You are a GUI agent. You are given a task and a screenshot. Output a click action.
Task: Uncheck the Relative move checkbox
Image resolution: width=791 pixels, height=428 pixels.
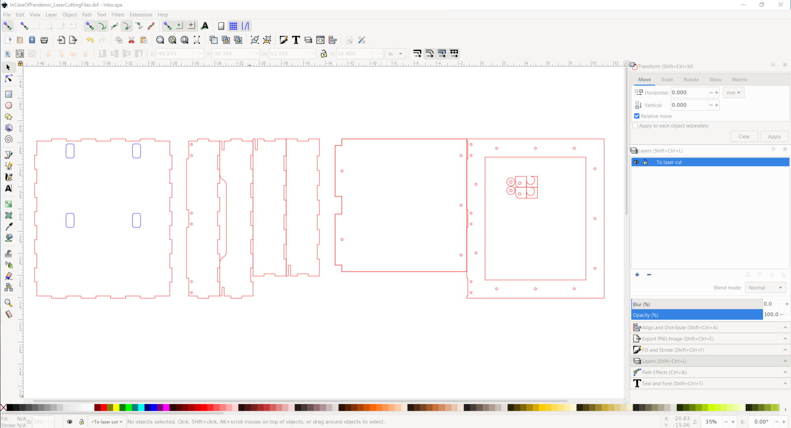637,116
